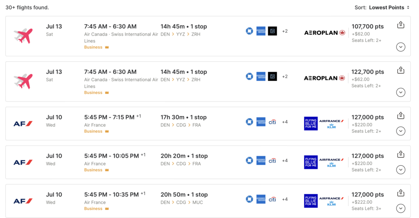419x218 pixels.
Task: Show +2 more partners on 122,700 pts row
Action: point(285,76)
